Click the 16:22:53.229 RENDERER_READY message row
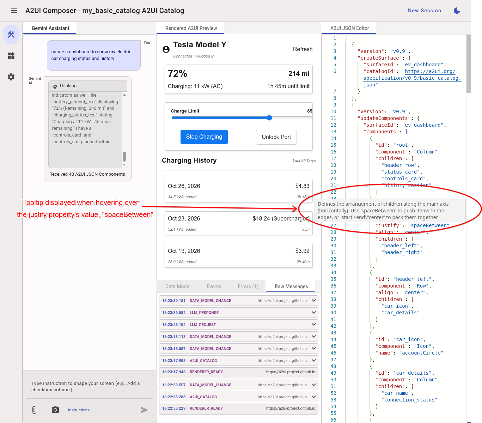482x423 pixels. (239, 409)
